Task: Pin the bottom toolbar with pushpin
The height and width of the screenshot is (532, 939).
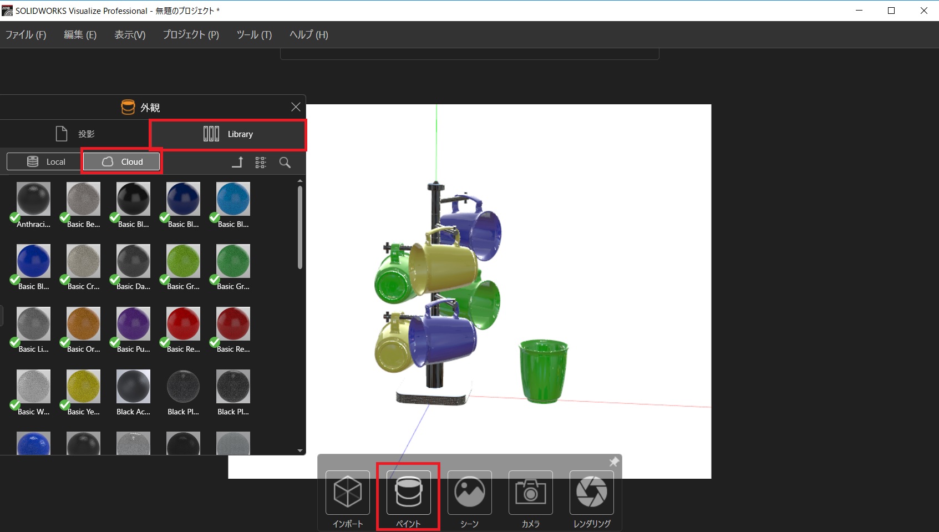Action: [613, 462]
